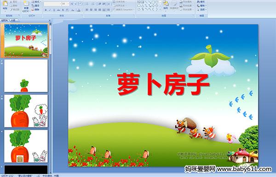
Task: Toggle Underline formatting
Action: point(54,10)
